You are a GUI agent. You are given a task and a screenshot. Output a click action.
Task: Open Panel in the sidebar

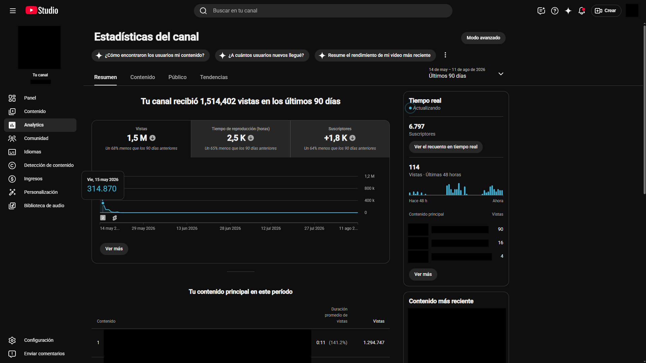pyautogui.click(x=40, y=98)
